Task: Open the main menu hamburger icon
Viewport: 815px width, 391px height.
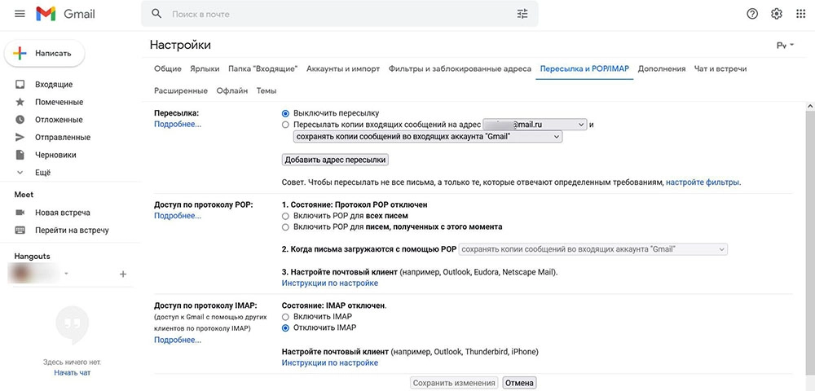Action: [20, 14]
